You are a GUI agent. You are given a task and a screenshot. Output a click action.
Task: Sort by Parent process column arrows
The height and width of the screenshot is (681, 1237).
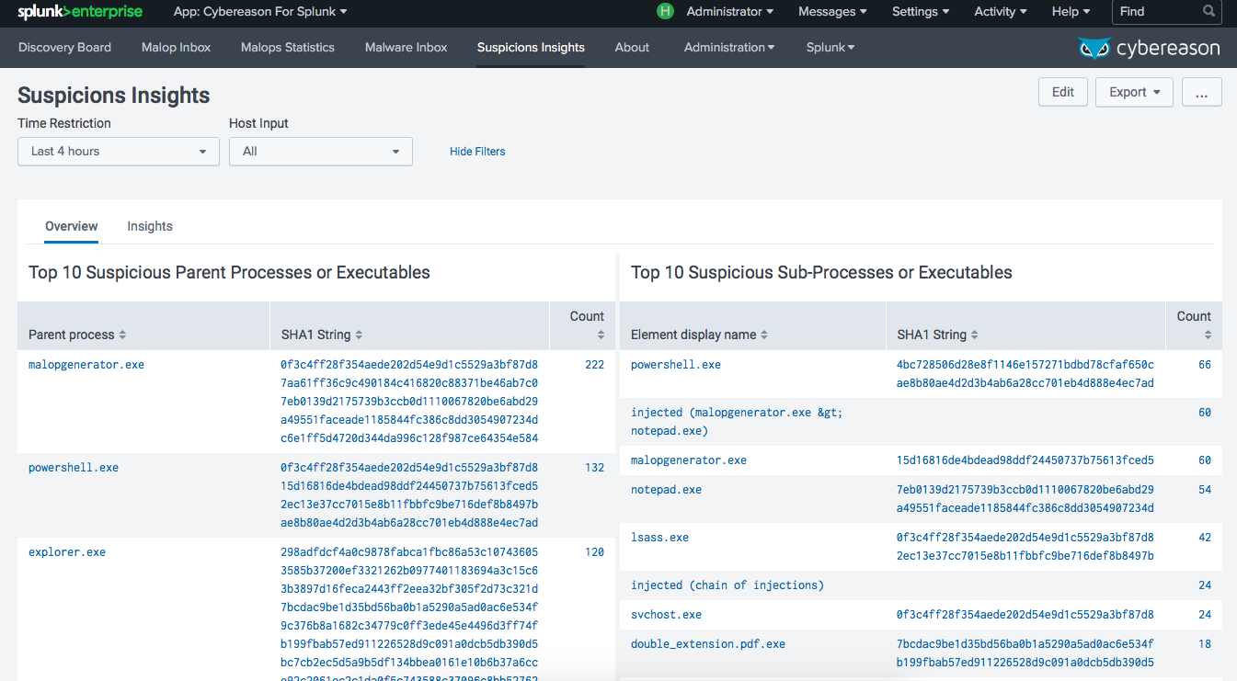coord(122,335)
